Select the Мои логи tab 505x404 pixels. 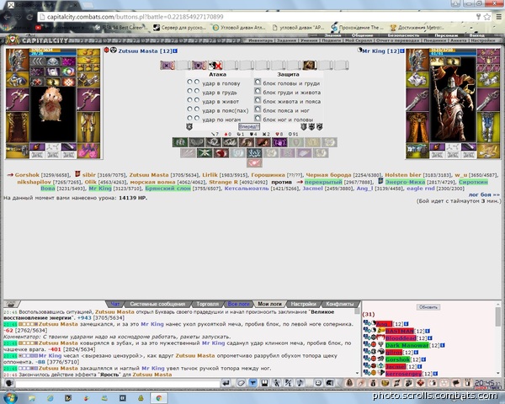pyautogui.click(x=269, y=304)
